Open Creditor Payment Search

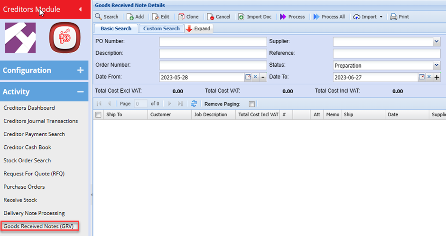click(x=34, y=134)
